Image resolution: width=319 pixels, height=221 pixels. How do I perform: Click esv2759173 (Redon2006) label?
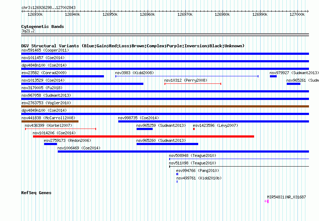67,140
